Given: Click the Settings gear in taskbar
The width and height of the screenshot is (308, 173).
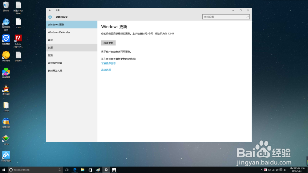Looking at the screenshot, I should (x=106, y=170).
